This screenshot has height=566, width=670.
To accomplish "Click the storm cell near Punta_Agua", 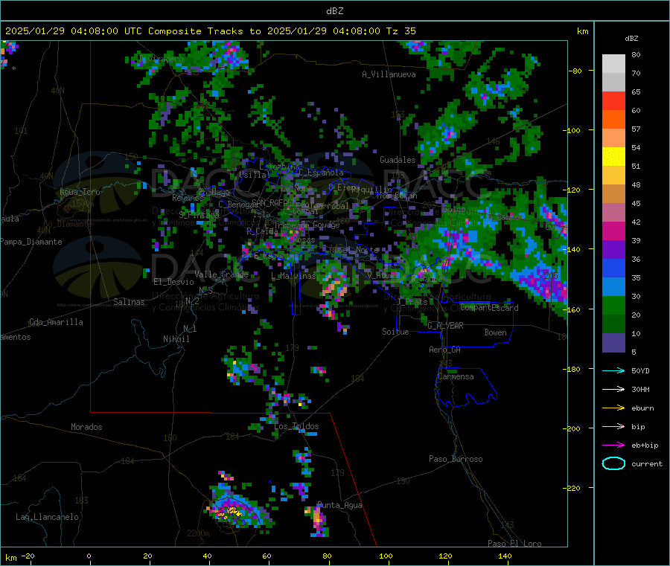I will pyautogui.click(x=317, y=520).
